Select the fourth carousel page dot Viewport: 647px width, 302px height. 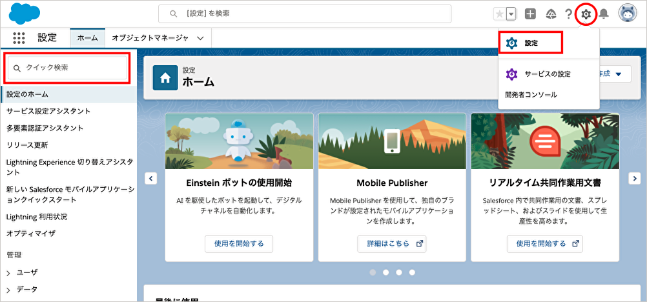click(412, 272)
